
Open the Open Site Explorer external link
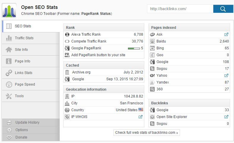226,117
